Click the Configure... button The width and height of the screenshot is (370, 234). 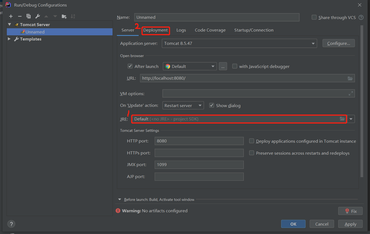point(338,43)
